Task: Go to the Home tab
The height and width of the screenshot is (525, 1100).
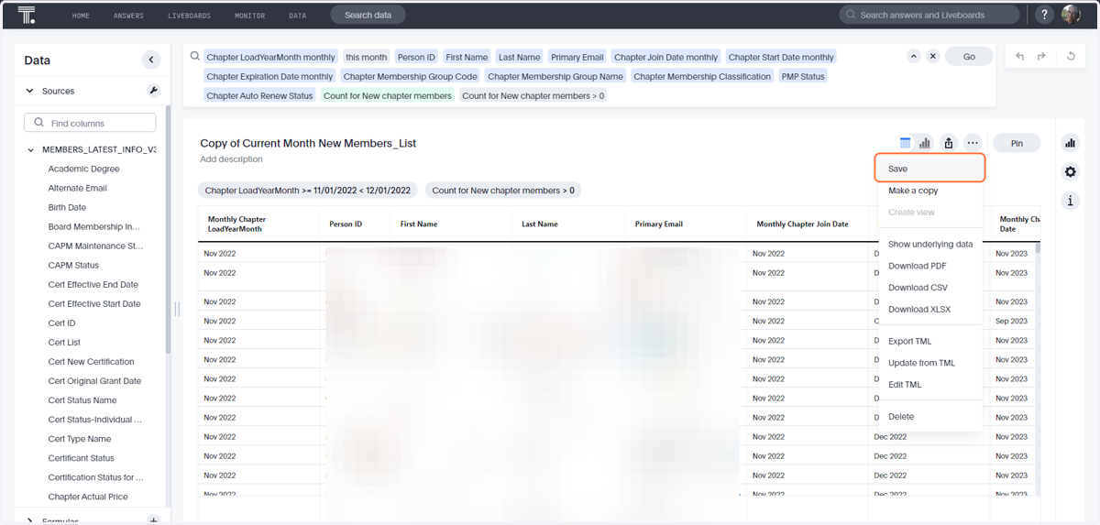Action: (81, 16)
